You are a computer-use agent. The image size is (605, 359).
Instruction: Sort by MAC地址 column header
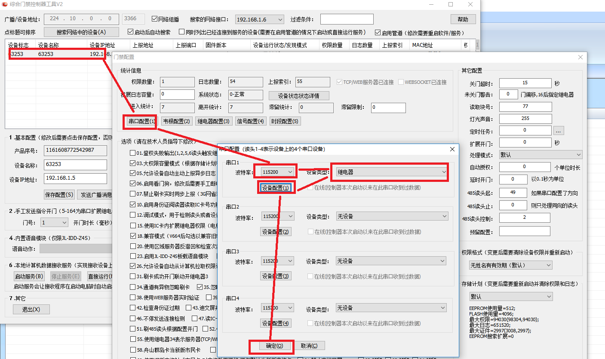click(435, 45)
